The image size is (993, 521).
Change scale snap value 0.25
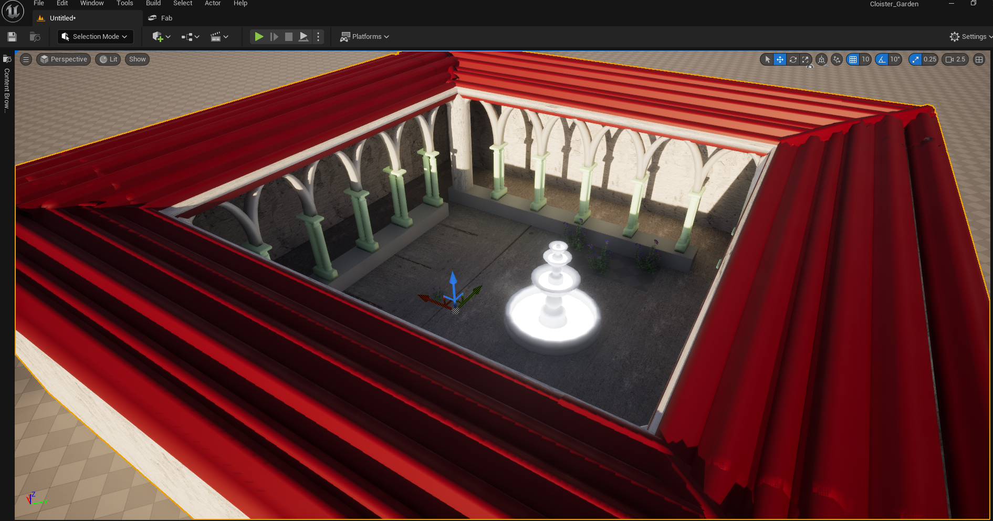coord(930,59)
